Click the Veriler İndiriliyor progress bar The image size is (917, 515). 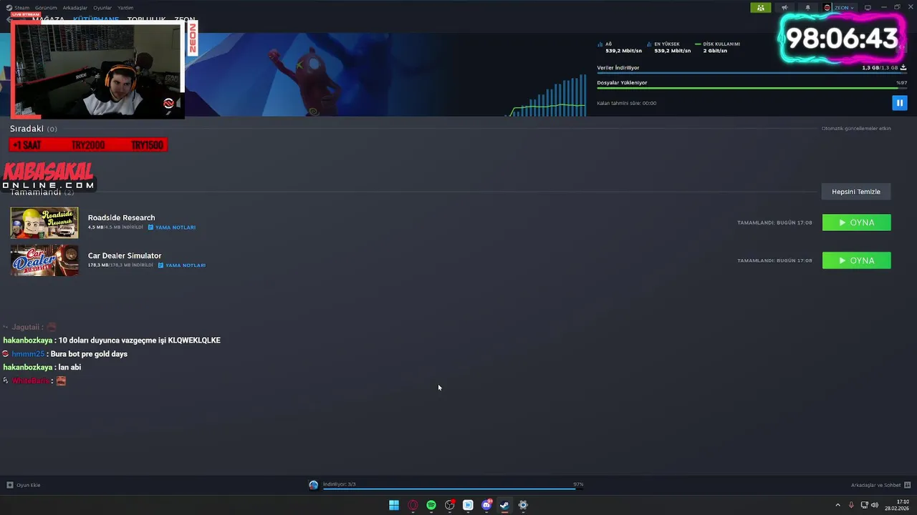pos(752,74)
